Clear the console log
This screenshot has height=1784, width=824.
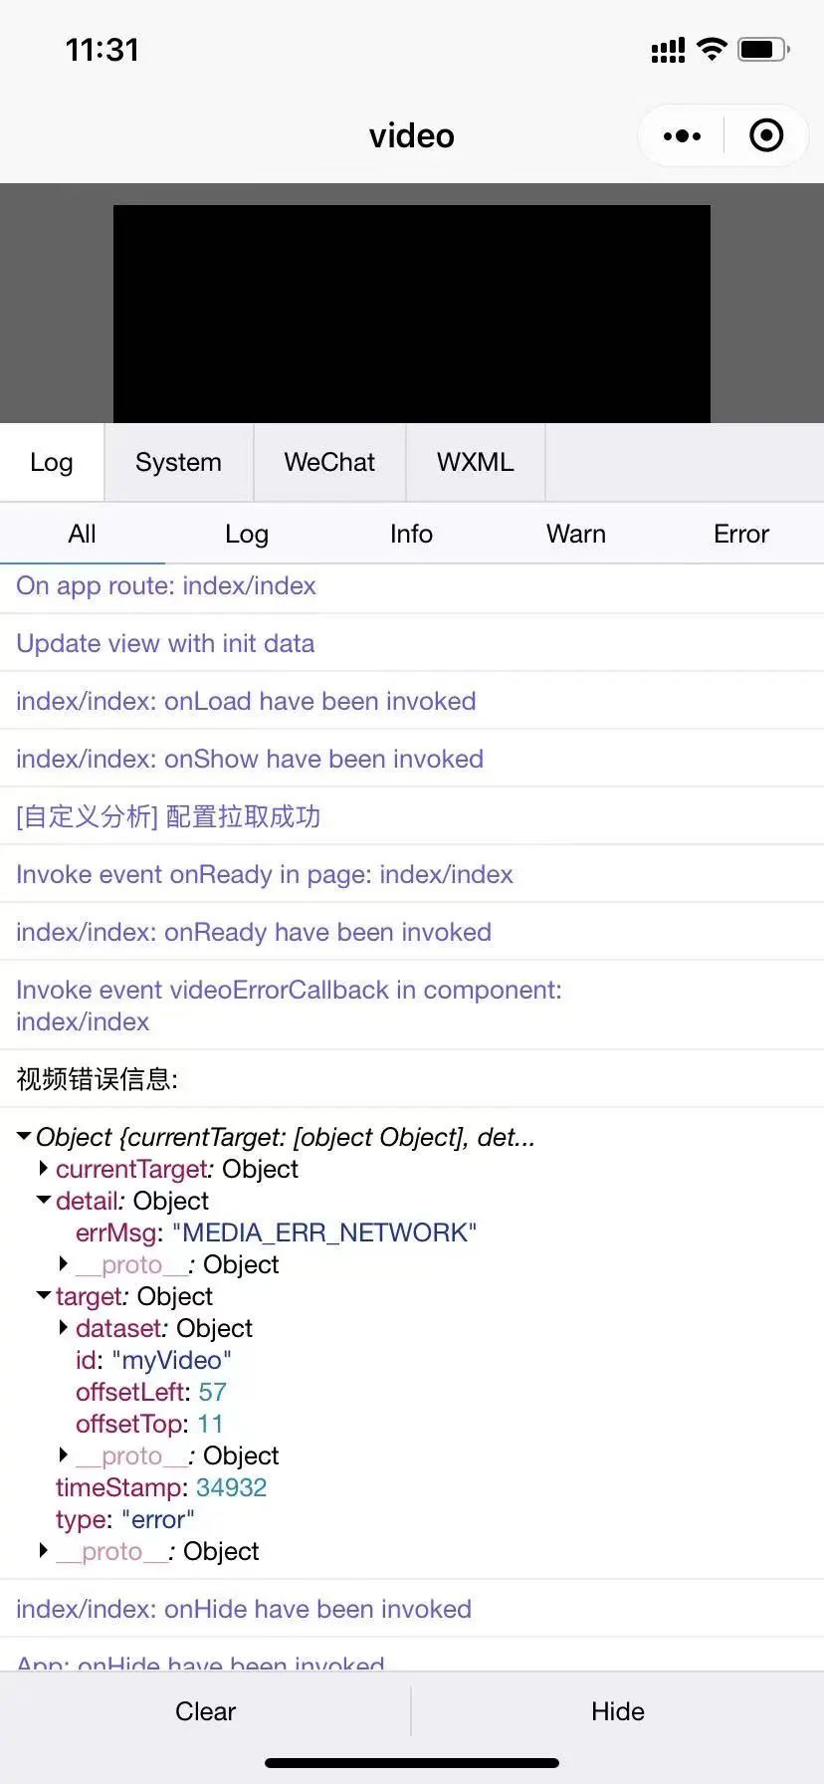(205, 1710)
